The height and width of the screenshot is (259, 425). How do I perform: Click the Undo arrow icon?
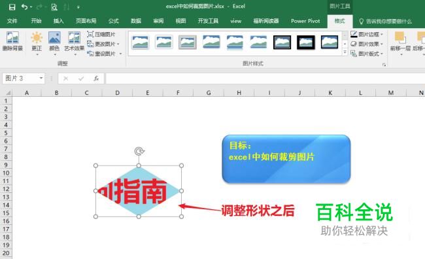(x=25, y=7)
